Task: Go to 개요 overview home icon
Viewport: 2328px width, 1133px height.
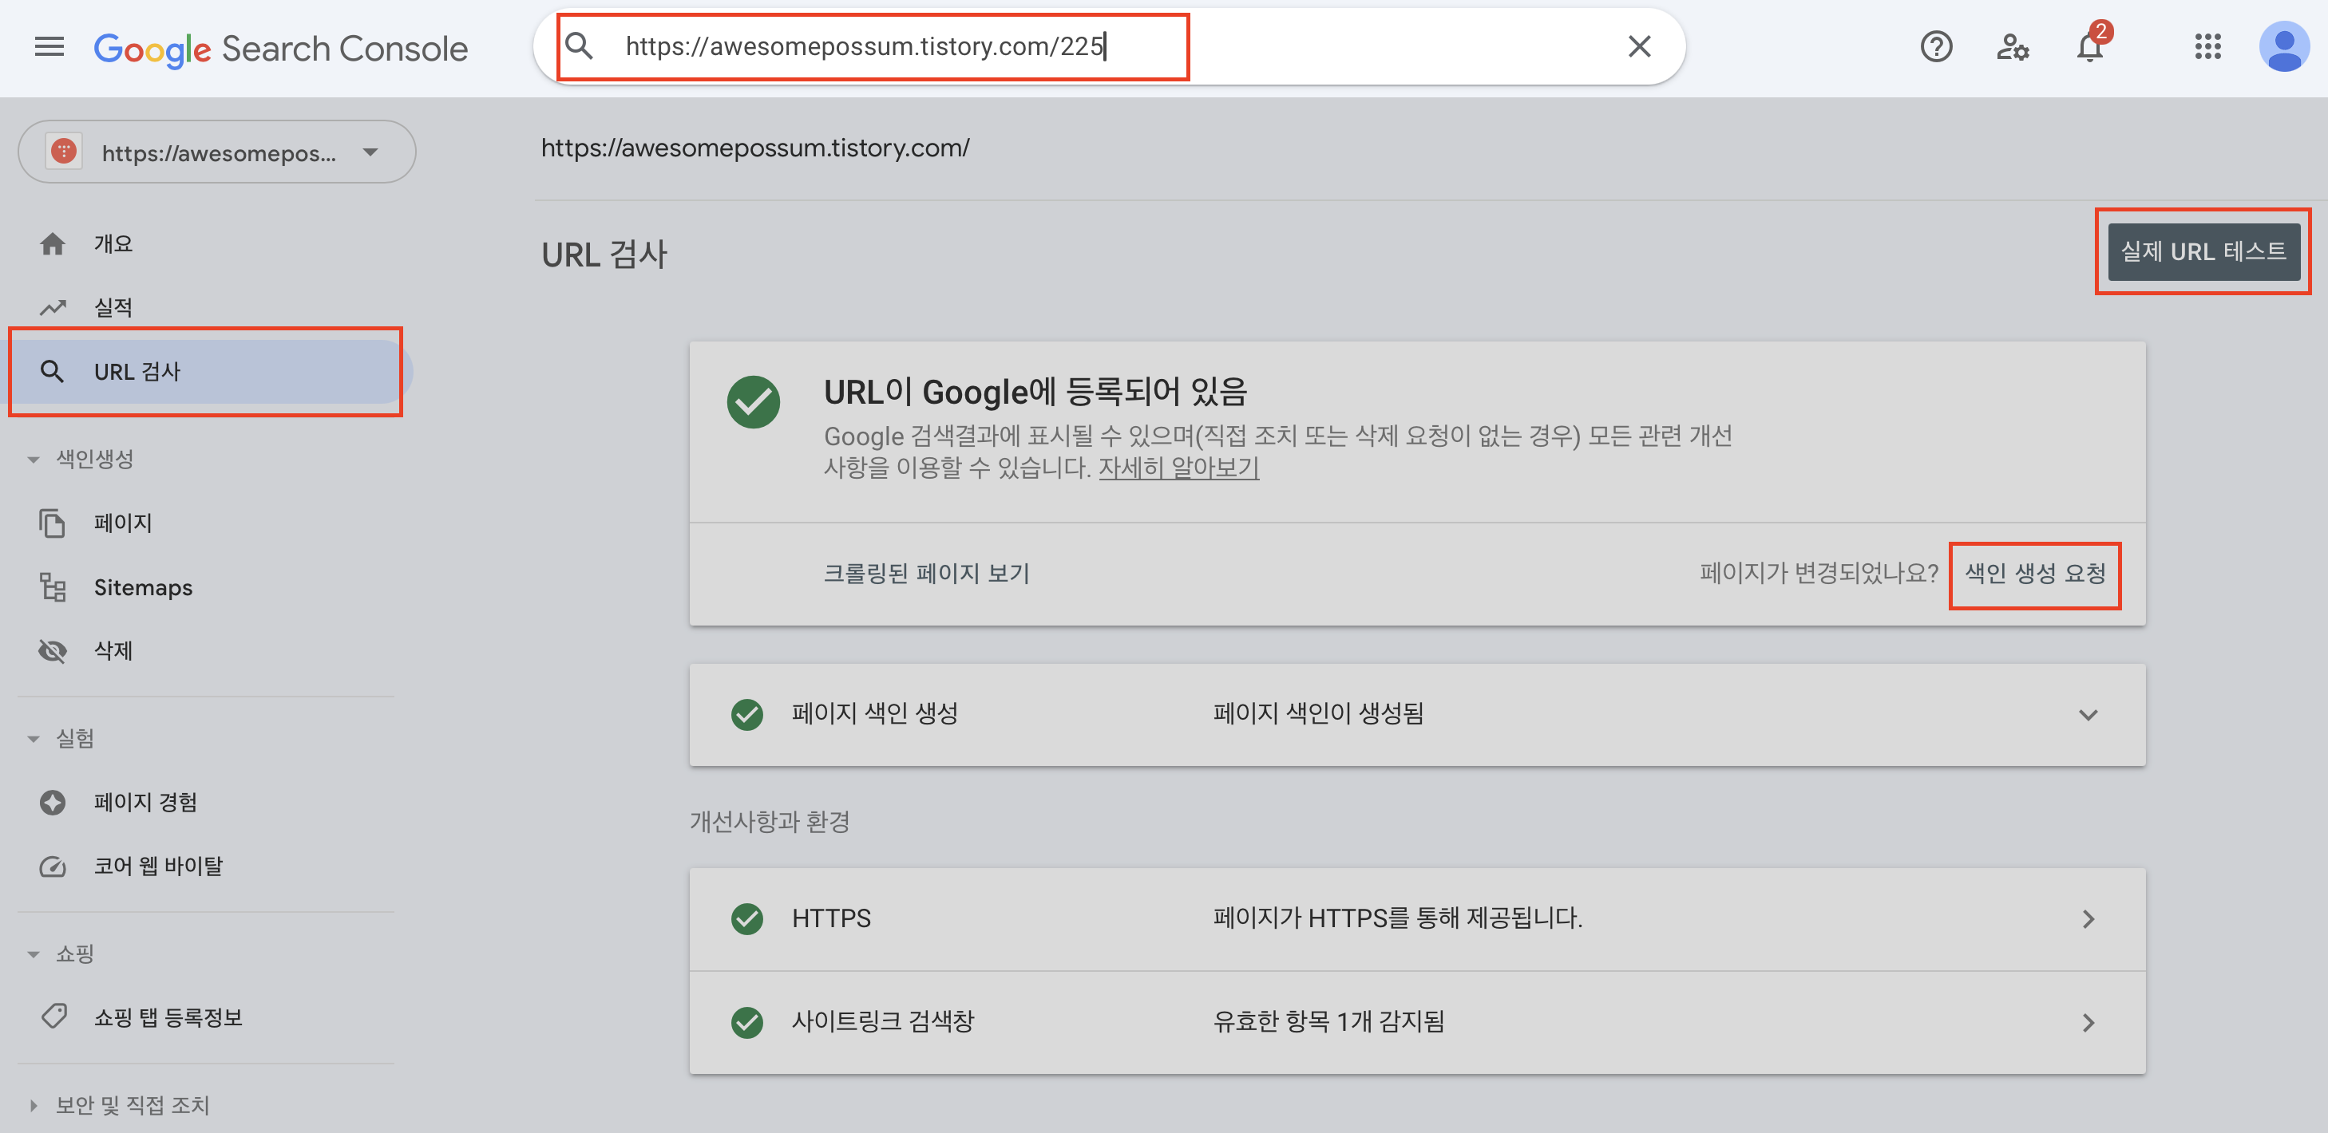Action: (53, 244)
